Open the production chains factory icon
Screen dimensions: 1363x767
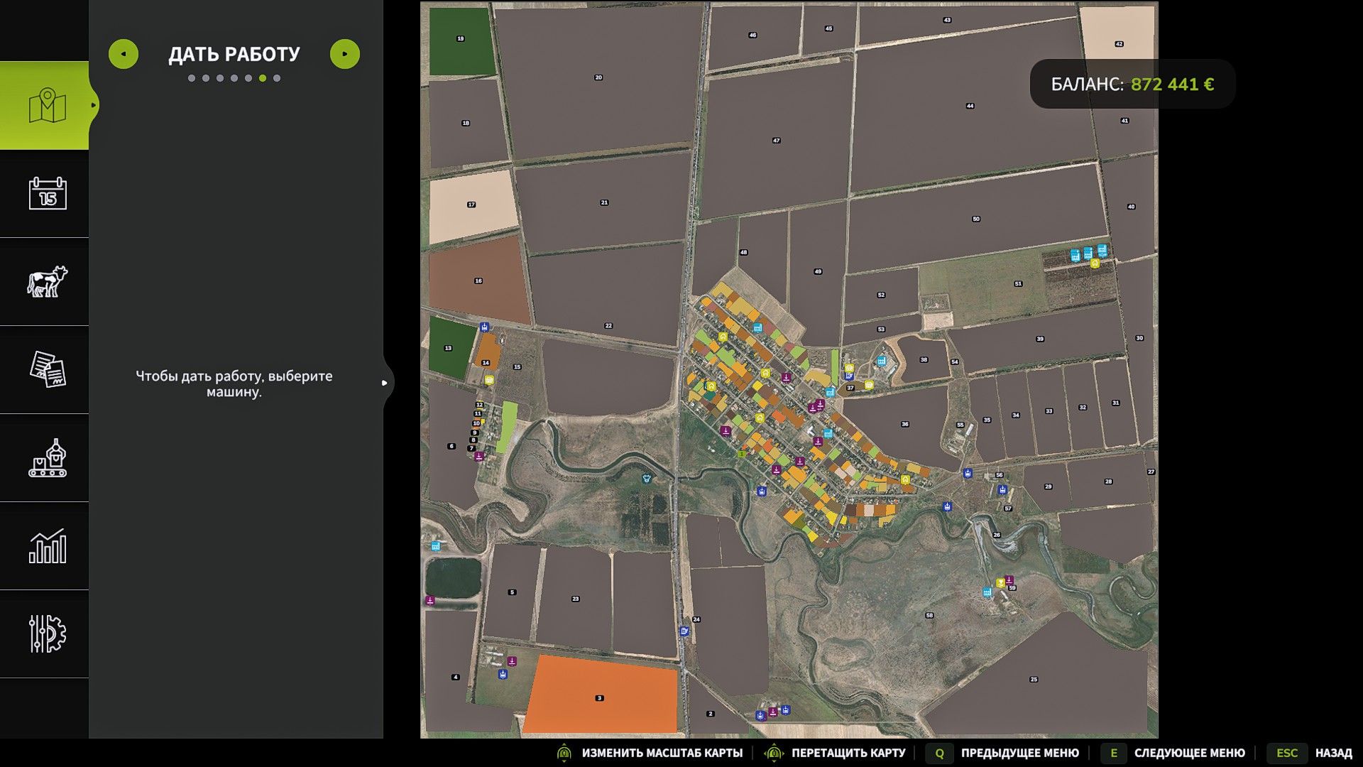[x=47, y=457]
